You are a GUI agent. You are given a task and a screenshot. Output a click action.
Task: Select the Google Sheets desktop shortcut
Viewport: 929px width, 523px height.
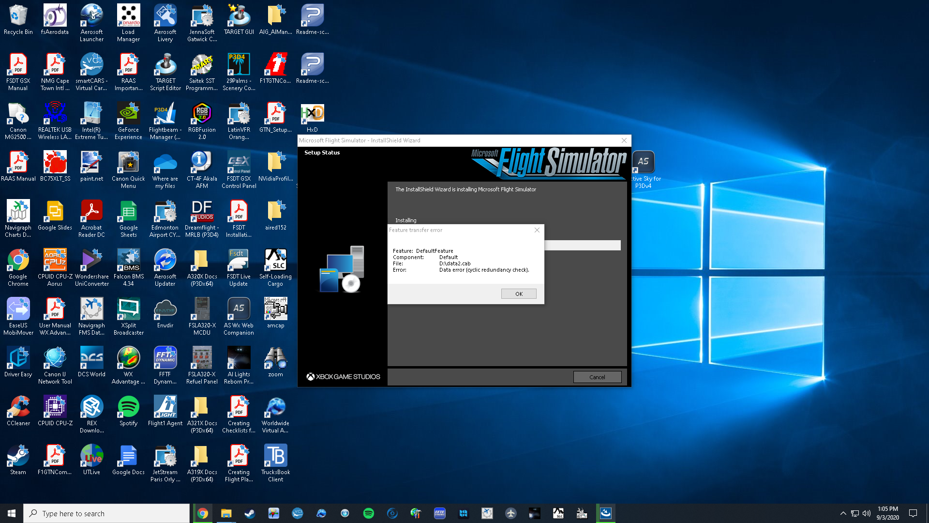tap(129, 218)
